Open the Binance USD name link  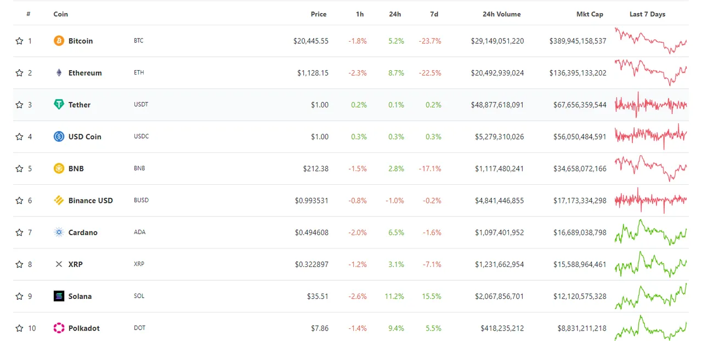coord(90,200)
